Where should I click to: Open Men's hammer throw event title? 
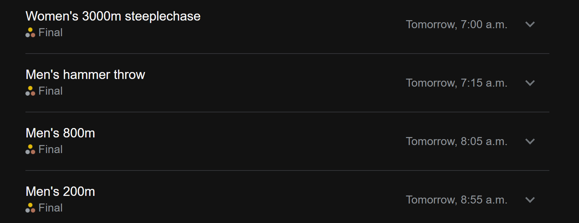coord(85,75)
